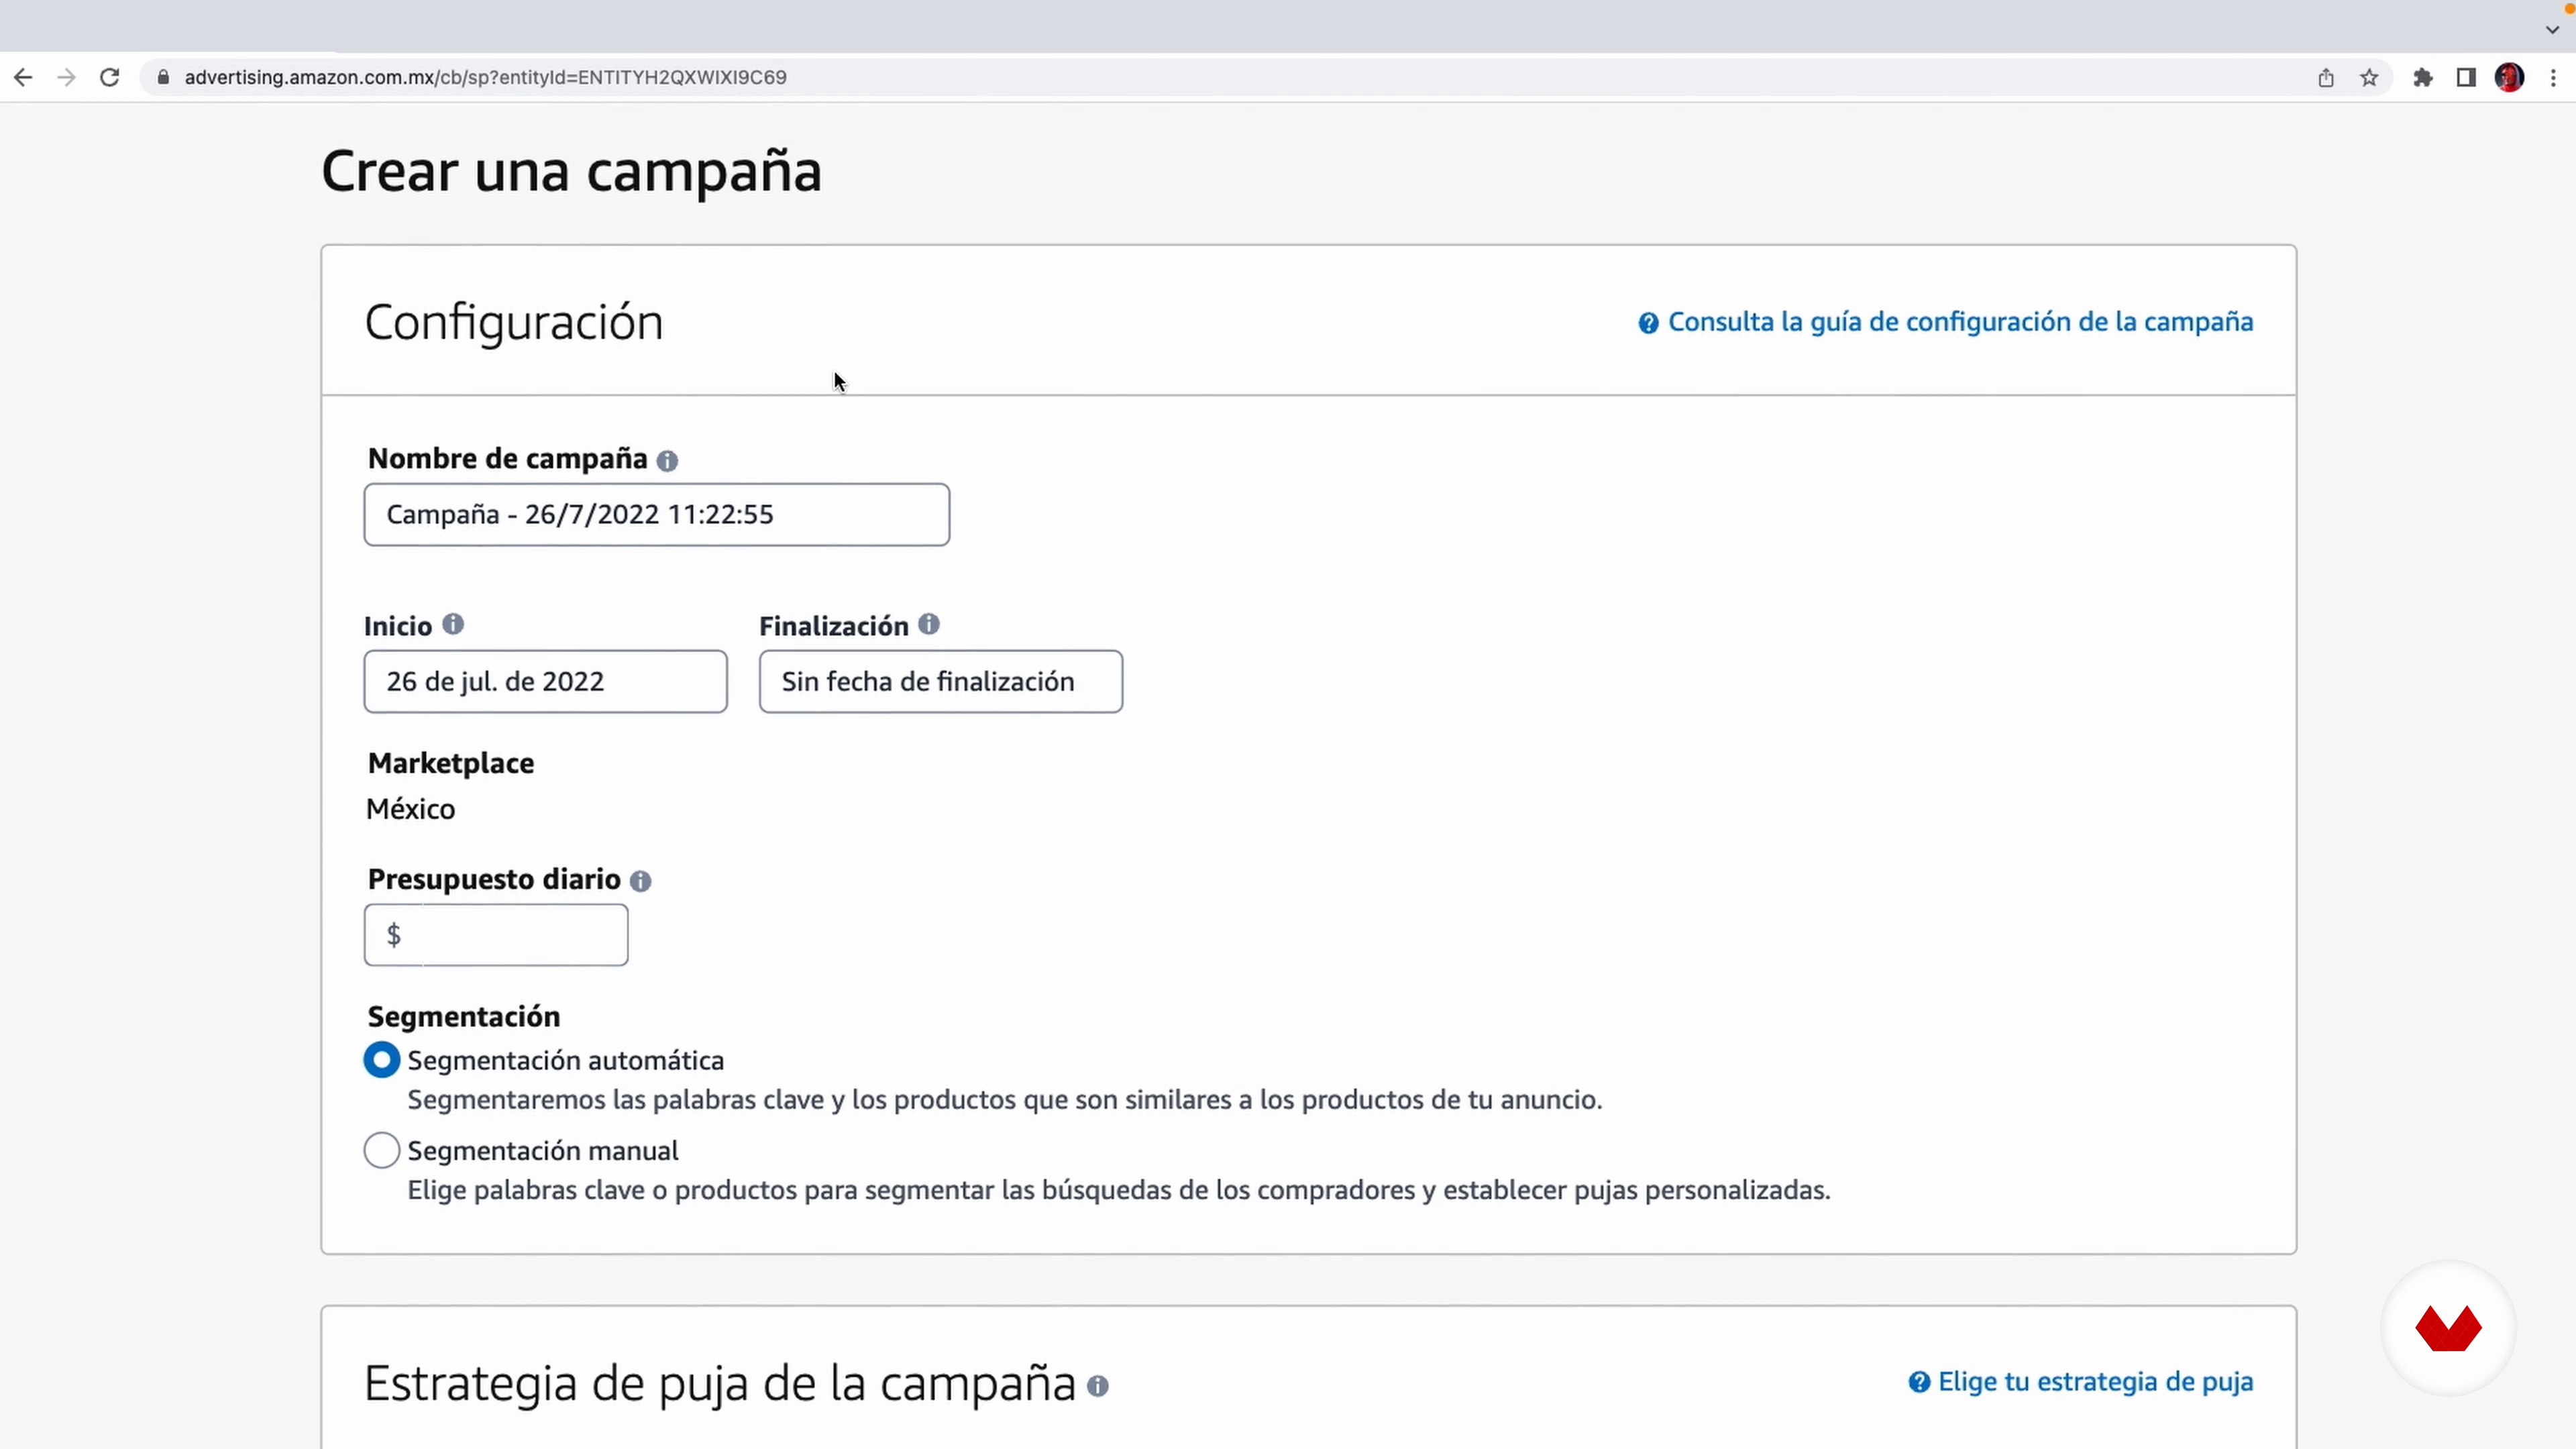The width and height of the screenshot is (2576, 1449).
Task: Click the lock icon in address bar
Action: (x=163, y=77)
